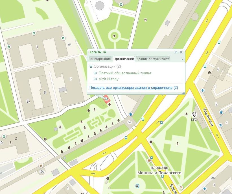The width and height of the screenshot is (232, 194).
Task: Select the Vizit Nizhny organization name
Action: point(109,79)
